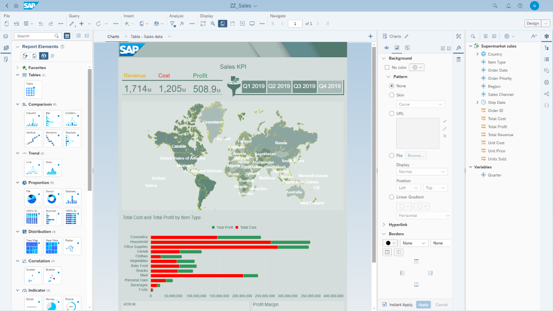553x311 pixels.
Task: Click the Undo arrow icon
Action: click(x=40, y=24)
